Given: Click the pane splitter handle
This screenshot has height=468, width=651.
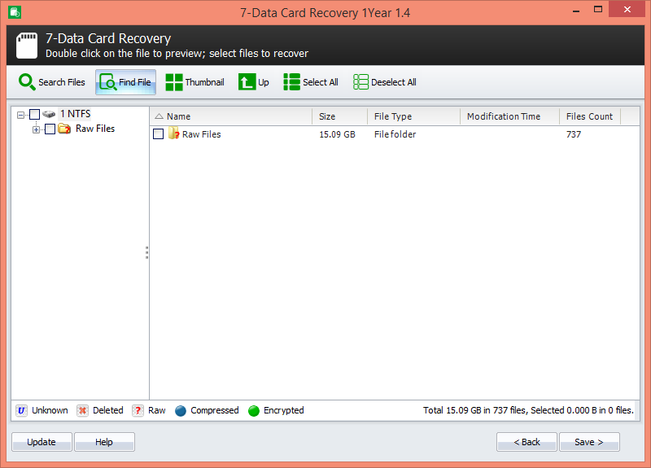Looking at the screenshot, I should point(147,252).
